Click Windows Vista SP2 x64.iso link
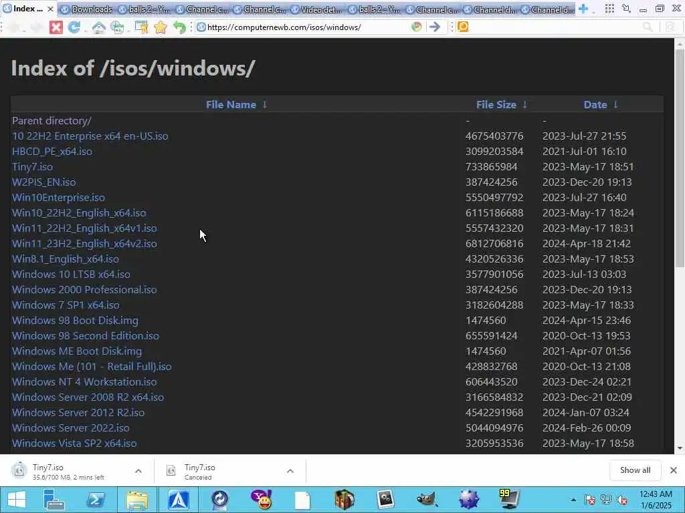Image resolution: width=685 pixels, height=513 pixels. tap(74, 444)
